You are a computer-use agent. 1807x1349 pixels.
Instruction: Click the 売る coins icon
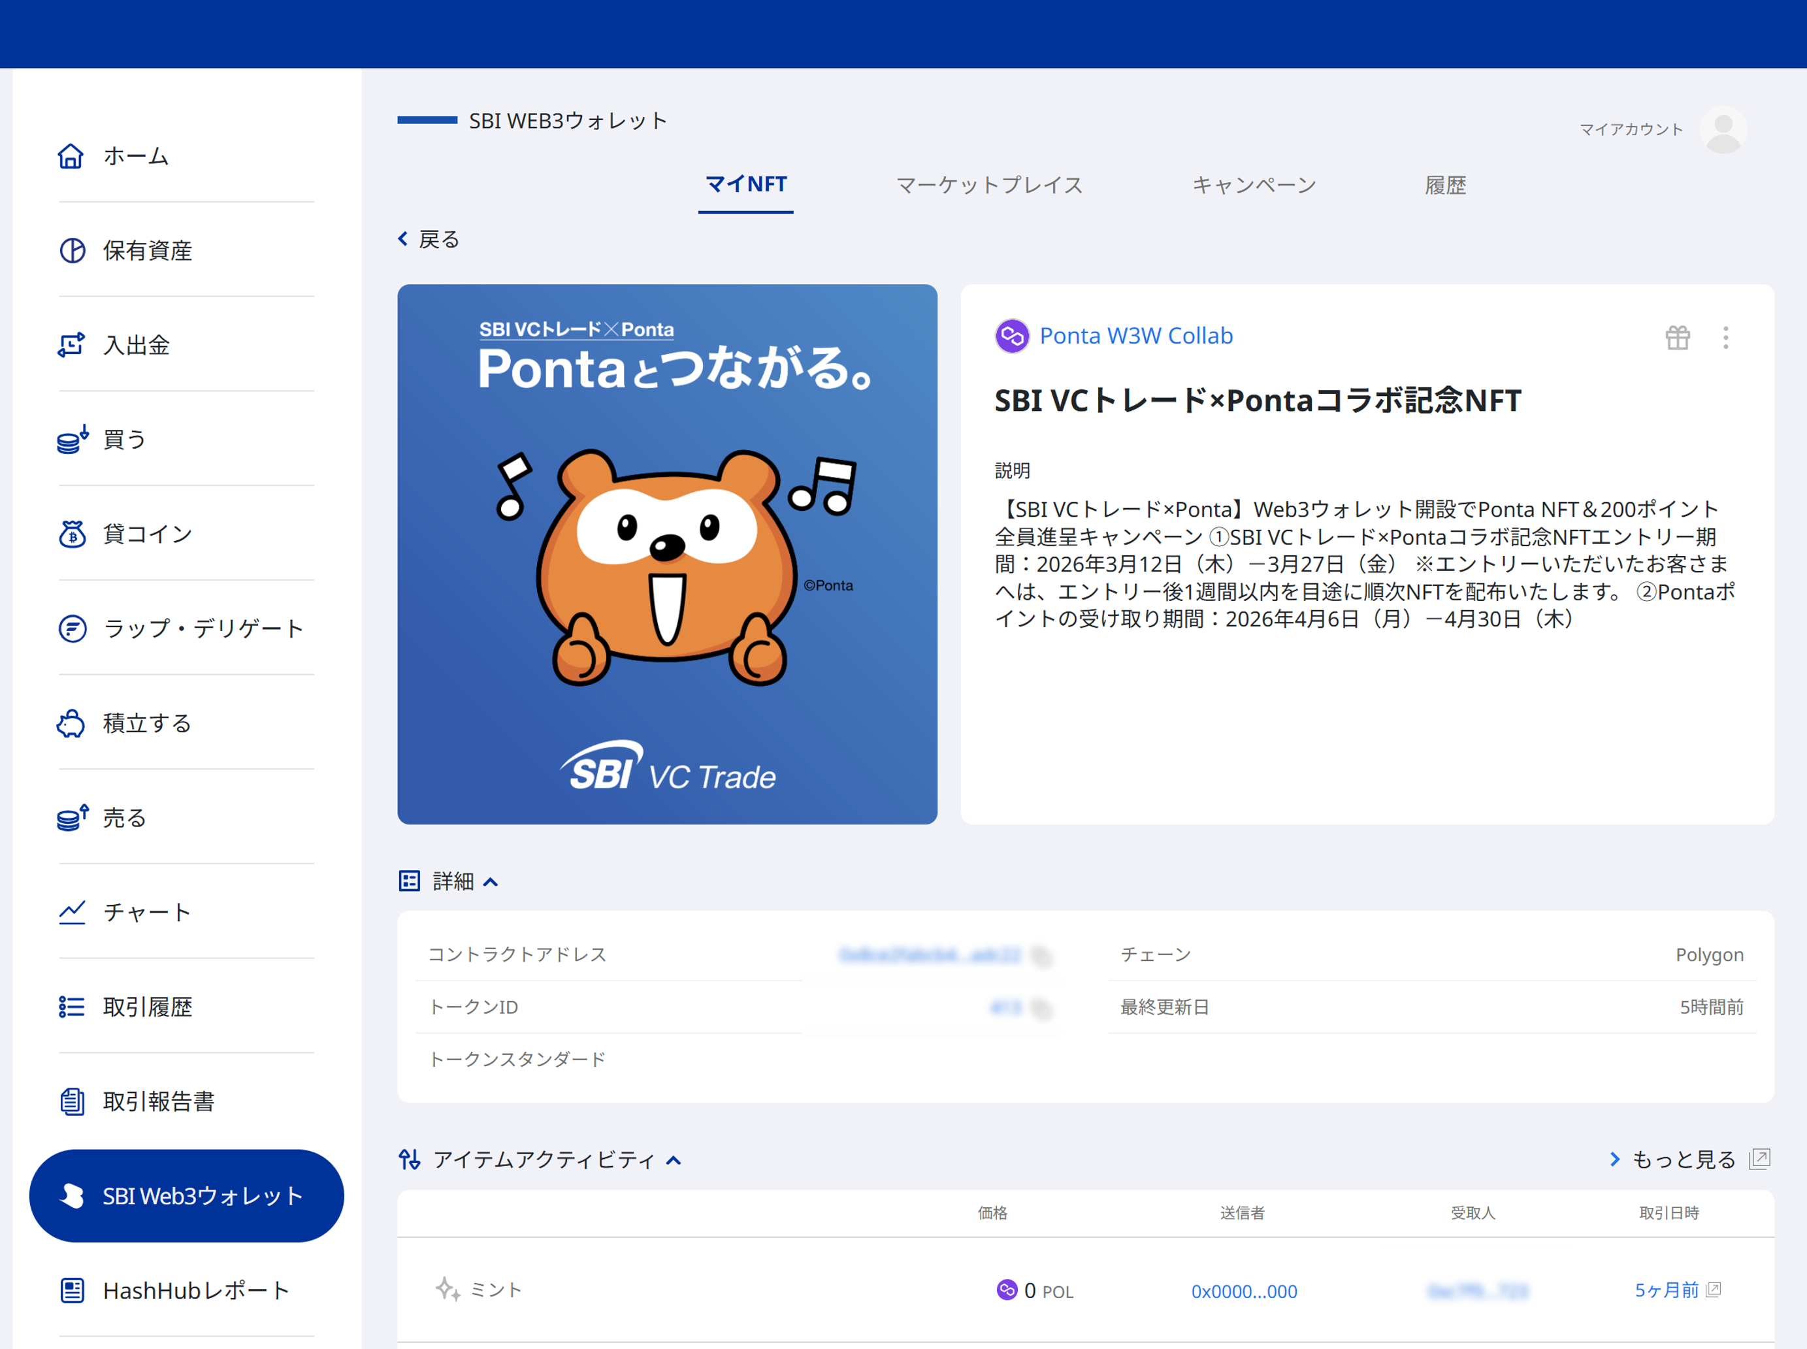(x=72, y=817)
